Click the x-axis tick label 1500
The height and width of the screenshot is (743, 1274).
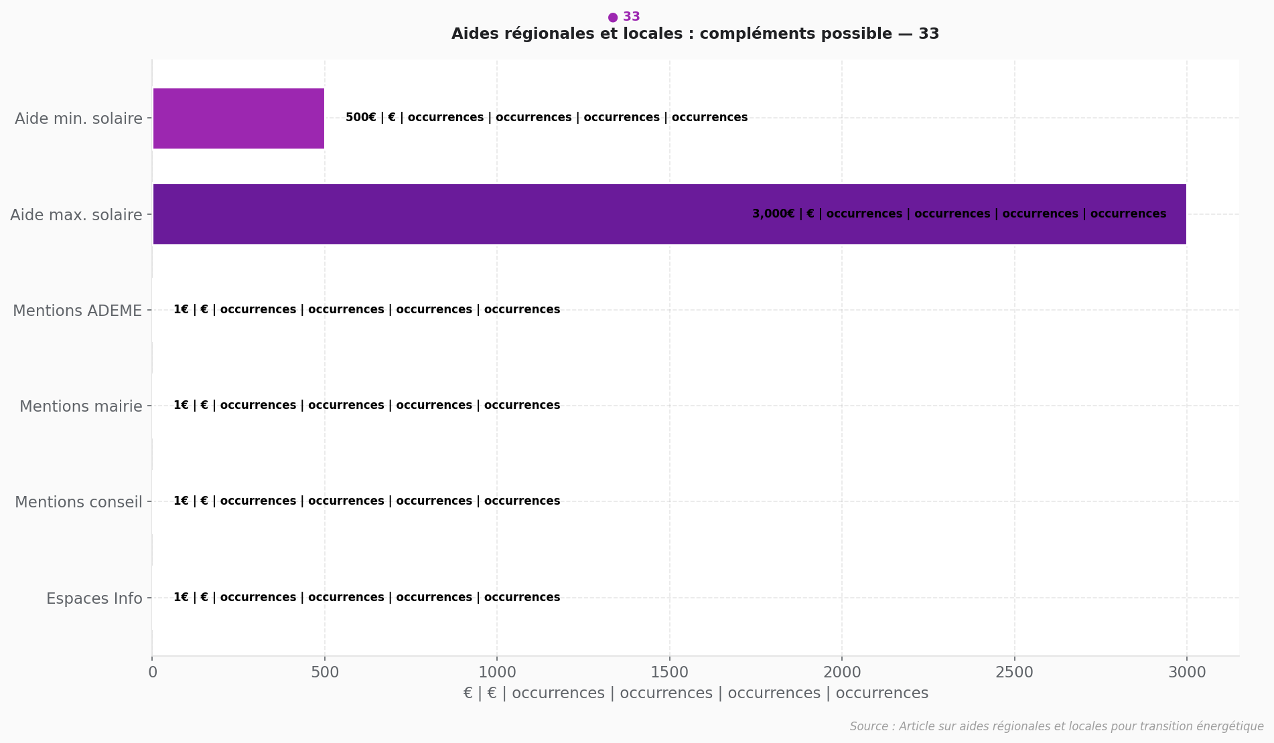point(670,672)
